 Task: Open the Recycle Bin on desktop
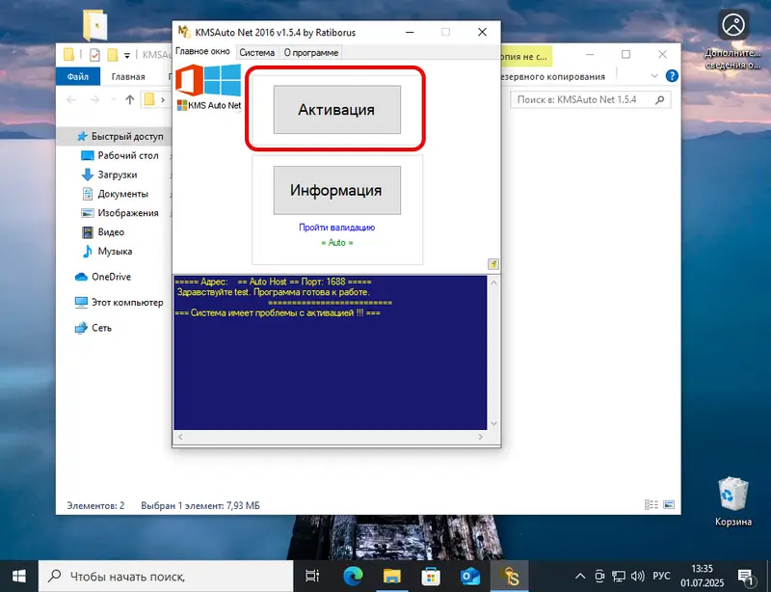[x=733, y=499]
